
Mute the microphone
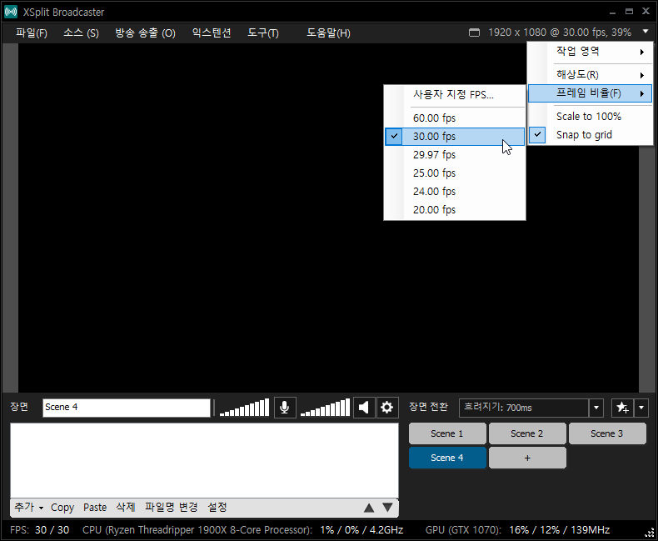pos(285,408)
